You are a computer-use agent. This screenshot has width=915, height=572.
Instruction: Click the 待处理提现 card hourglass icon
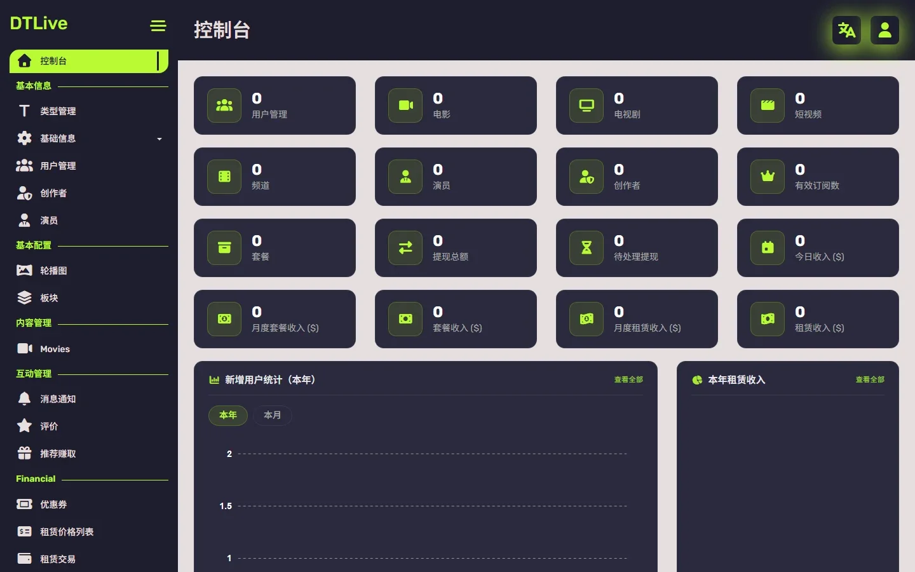tap(586, 248)
